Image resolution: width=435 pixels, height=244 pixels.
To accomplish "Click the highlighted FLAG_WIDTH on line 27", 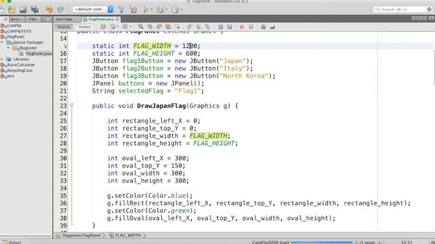I will coord(209,136).
